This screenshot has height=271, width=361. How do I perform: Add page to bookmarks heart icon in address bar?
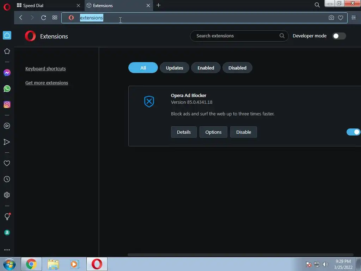(341, 18)
